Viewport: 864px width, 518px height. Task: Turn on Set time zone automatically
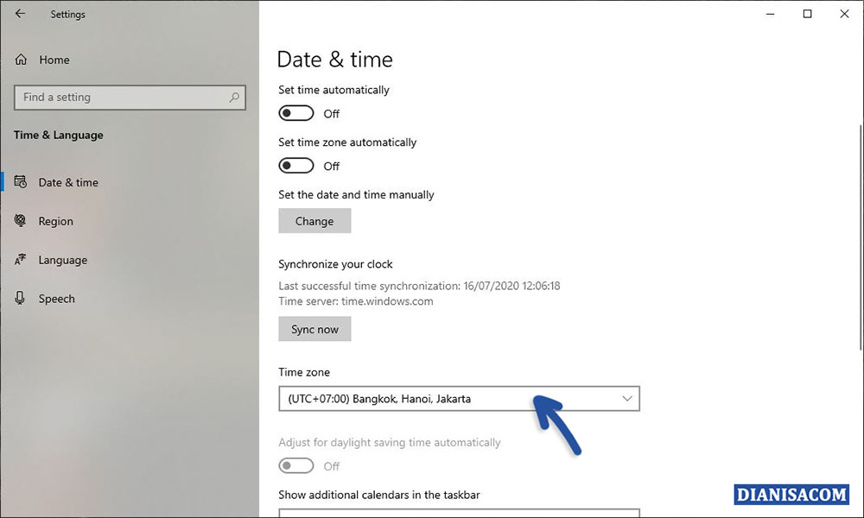pos(295,165)
